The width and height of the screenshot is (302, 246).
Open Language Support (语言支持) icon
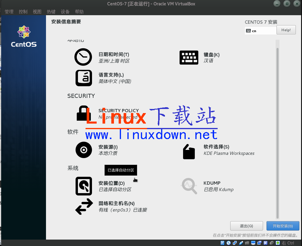tap(83, 78)
